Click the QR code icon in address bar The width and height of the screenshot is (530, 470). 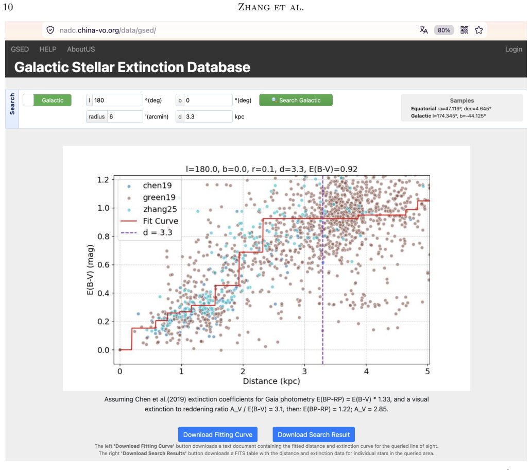pyautogui.click(x=465, y=30)
